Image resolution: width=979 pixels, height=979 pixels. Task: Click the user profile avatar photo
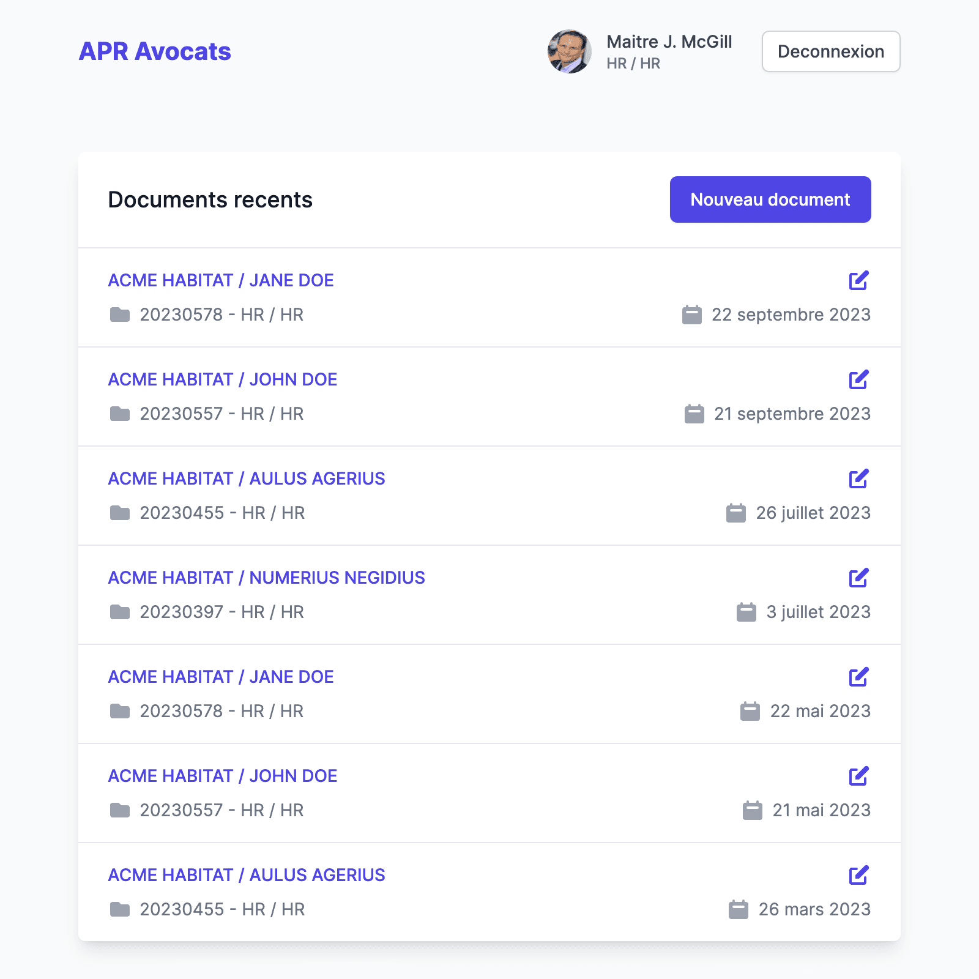point(569,51)
